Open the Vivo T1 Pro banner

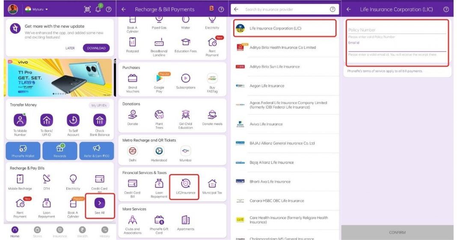pos(60,77)
